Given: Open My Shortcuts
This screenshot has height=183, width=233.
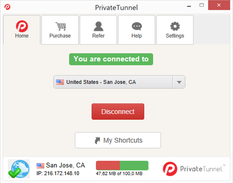Looking at the screenshot, I should tap(118, 140).
